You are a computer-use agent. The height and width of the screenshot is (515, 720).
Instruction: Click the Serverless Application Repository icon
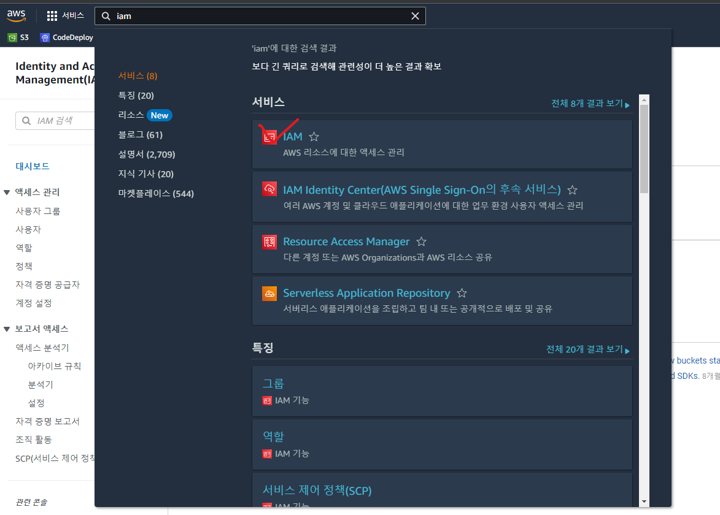click(269, 294)
